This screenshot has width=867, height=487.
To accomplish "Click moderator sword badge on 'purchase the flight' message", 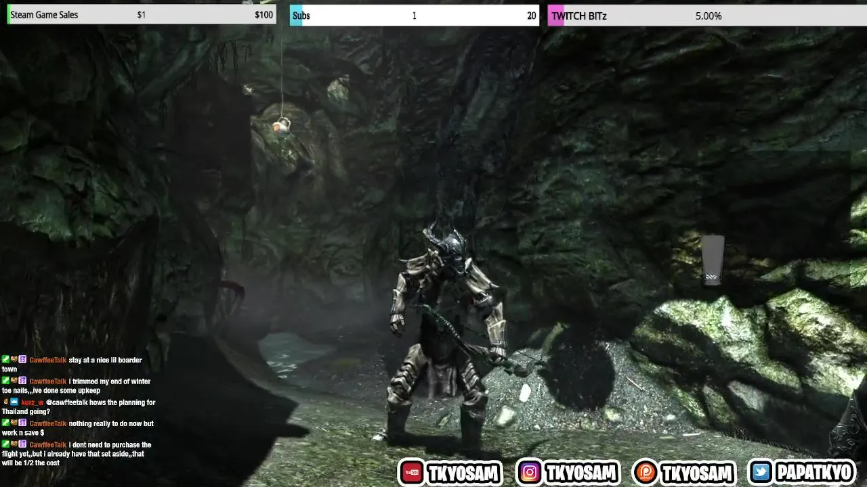I will [x=5, y=444].
